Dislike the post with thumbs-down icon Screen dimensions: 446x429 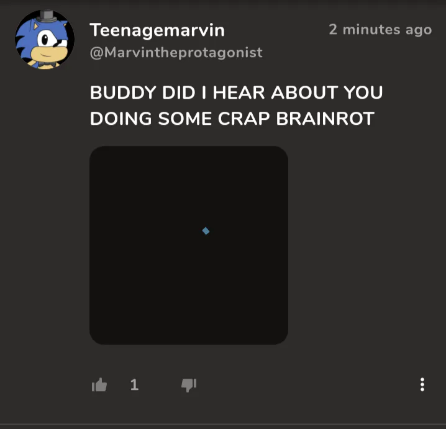tap(189, 385)
